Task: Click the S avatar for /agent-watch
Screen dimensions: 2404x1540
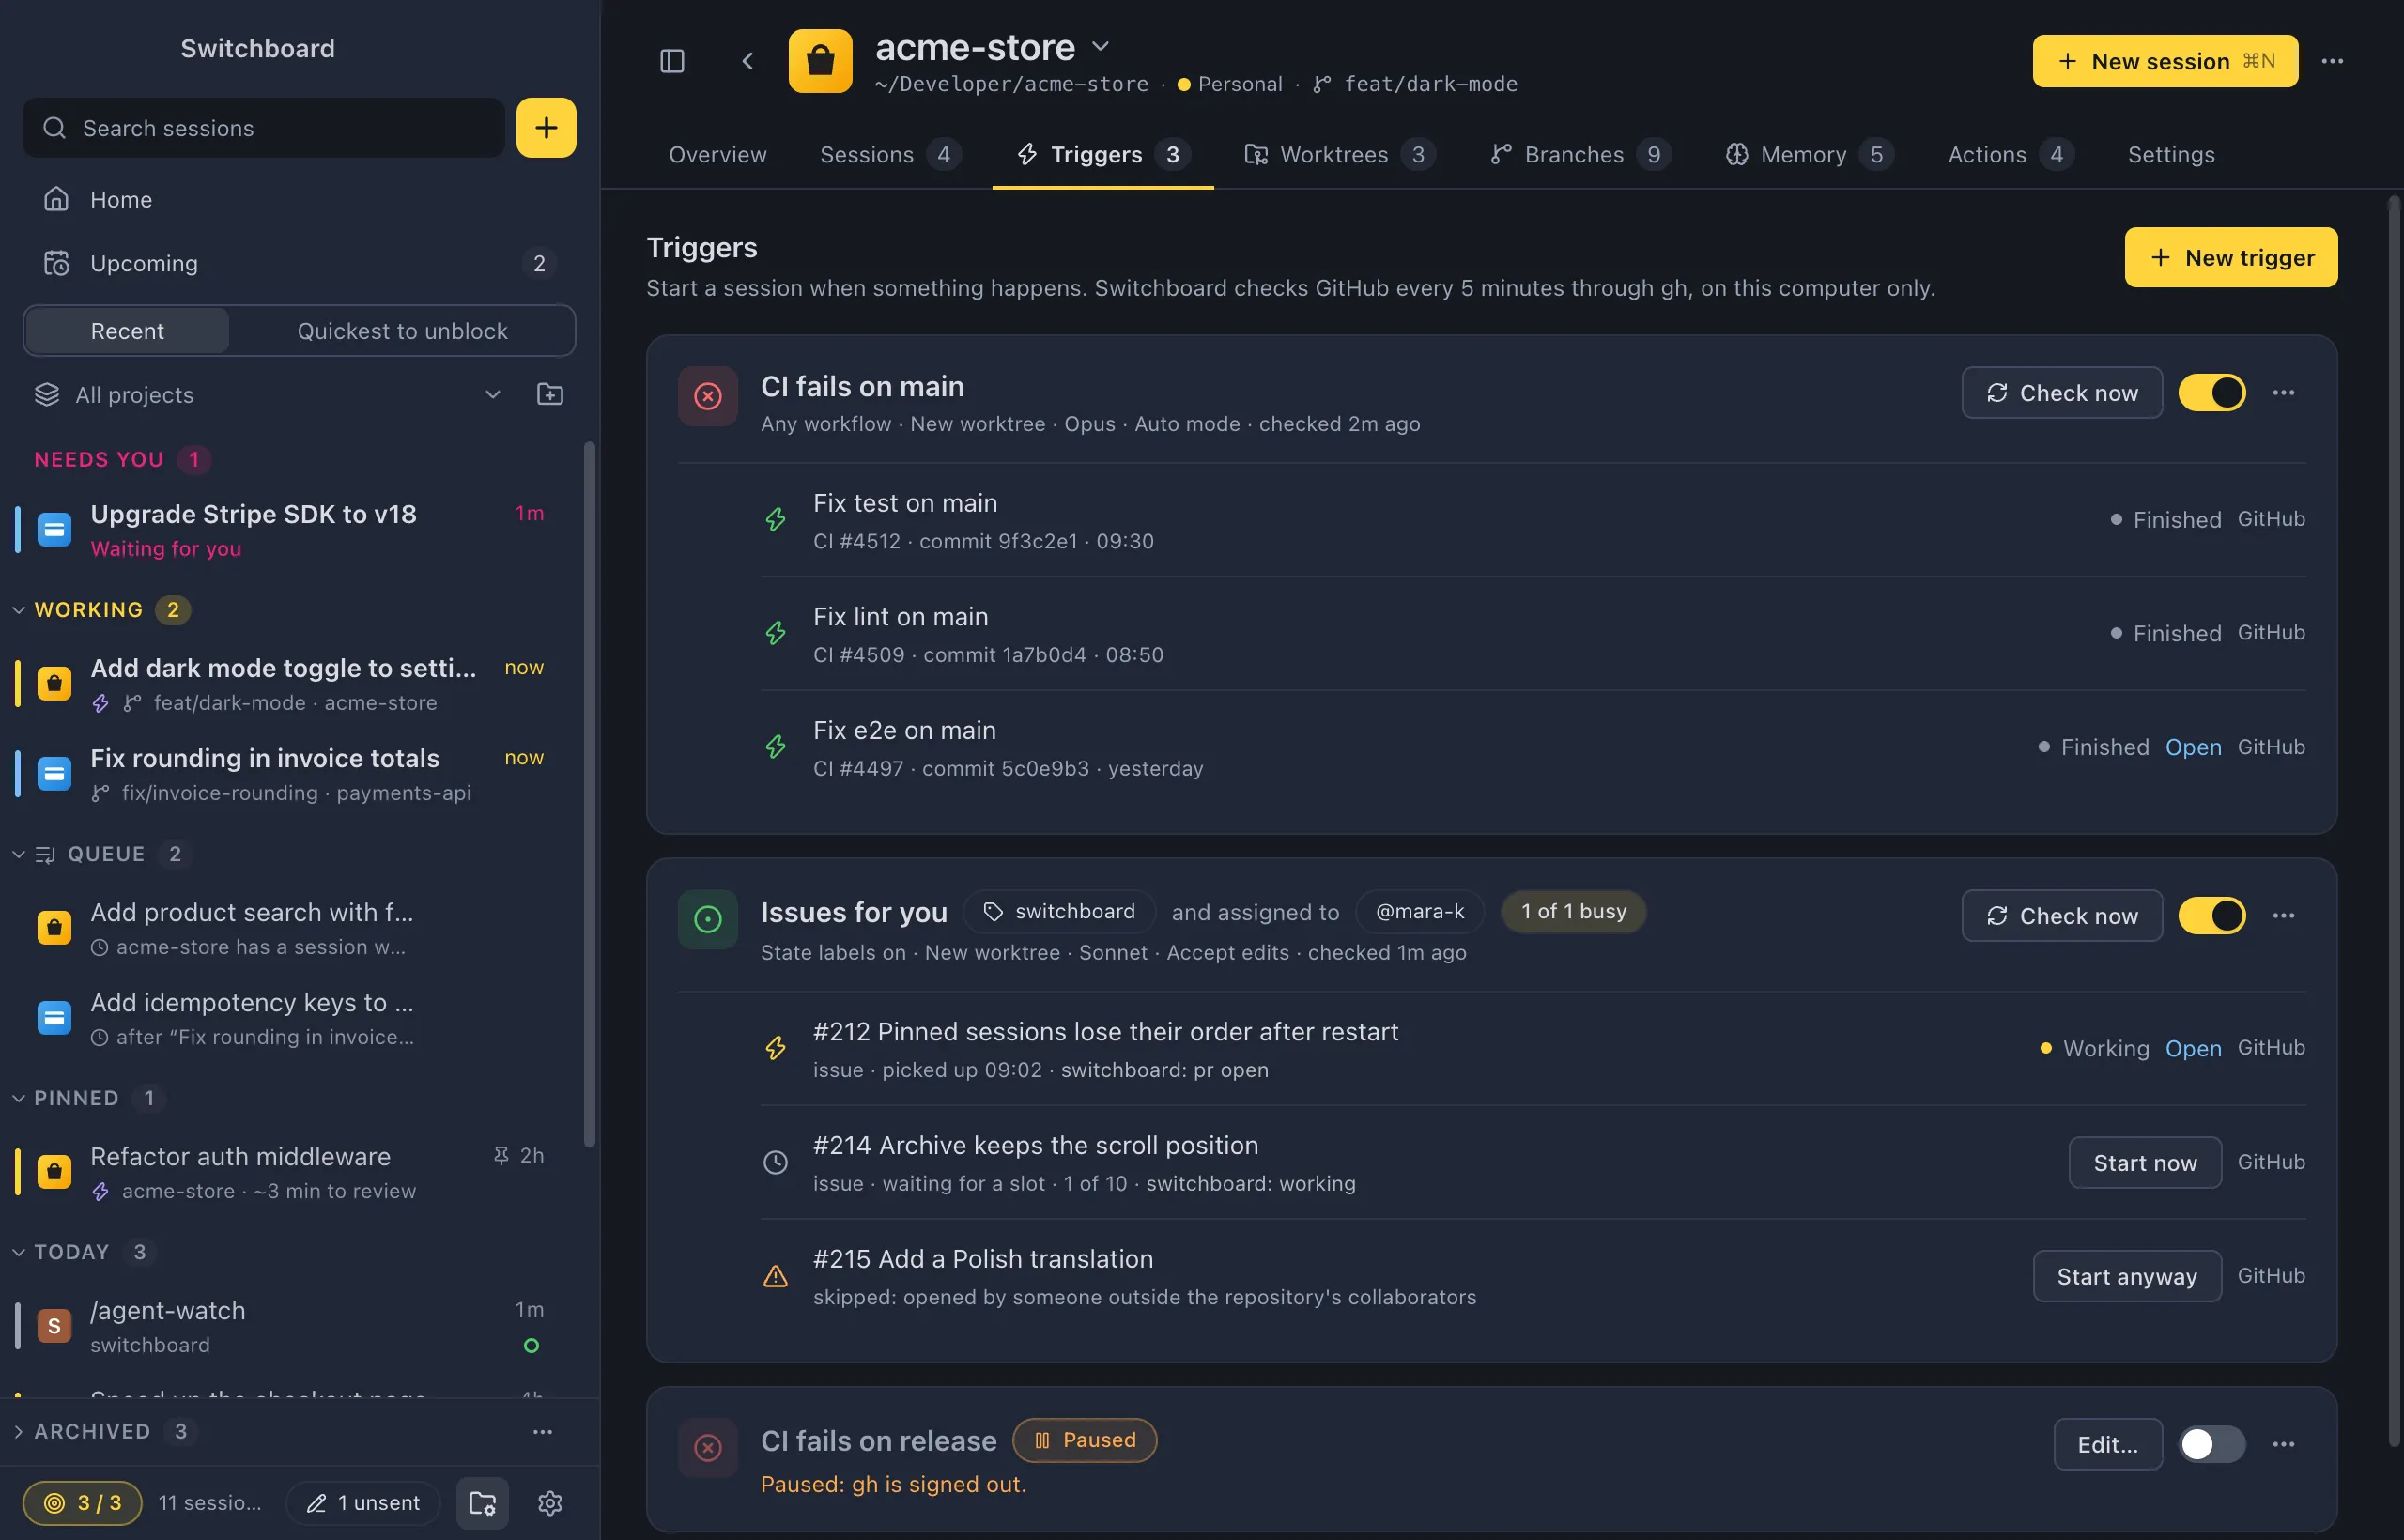Action: 54,1326
